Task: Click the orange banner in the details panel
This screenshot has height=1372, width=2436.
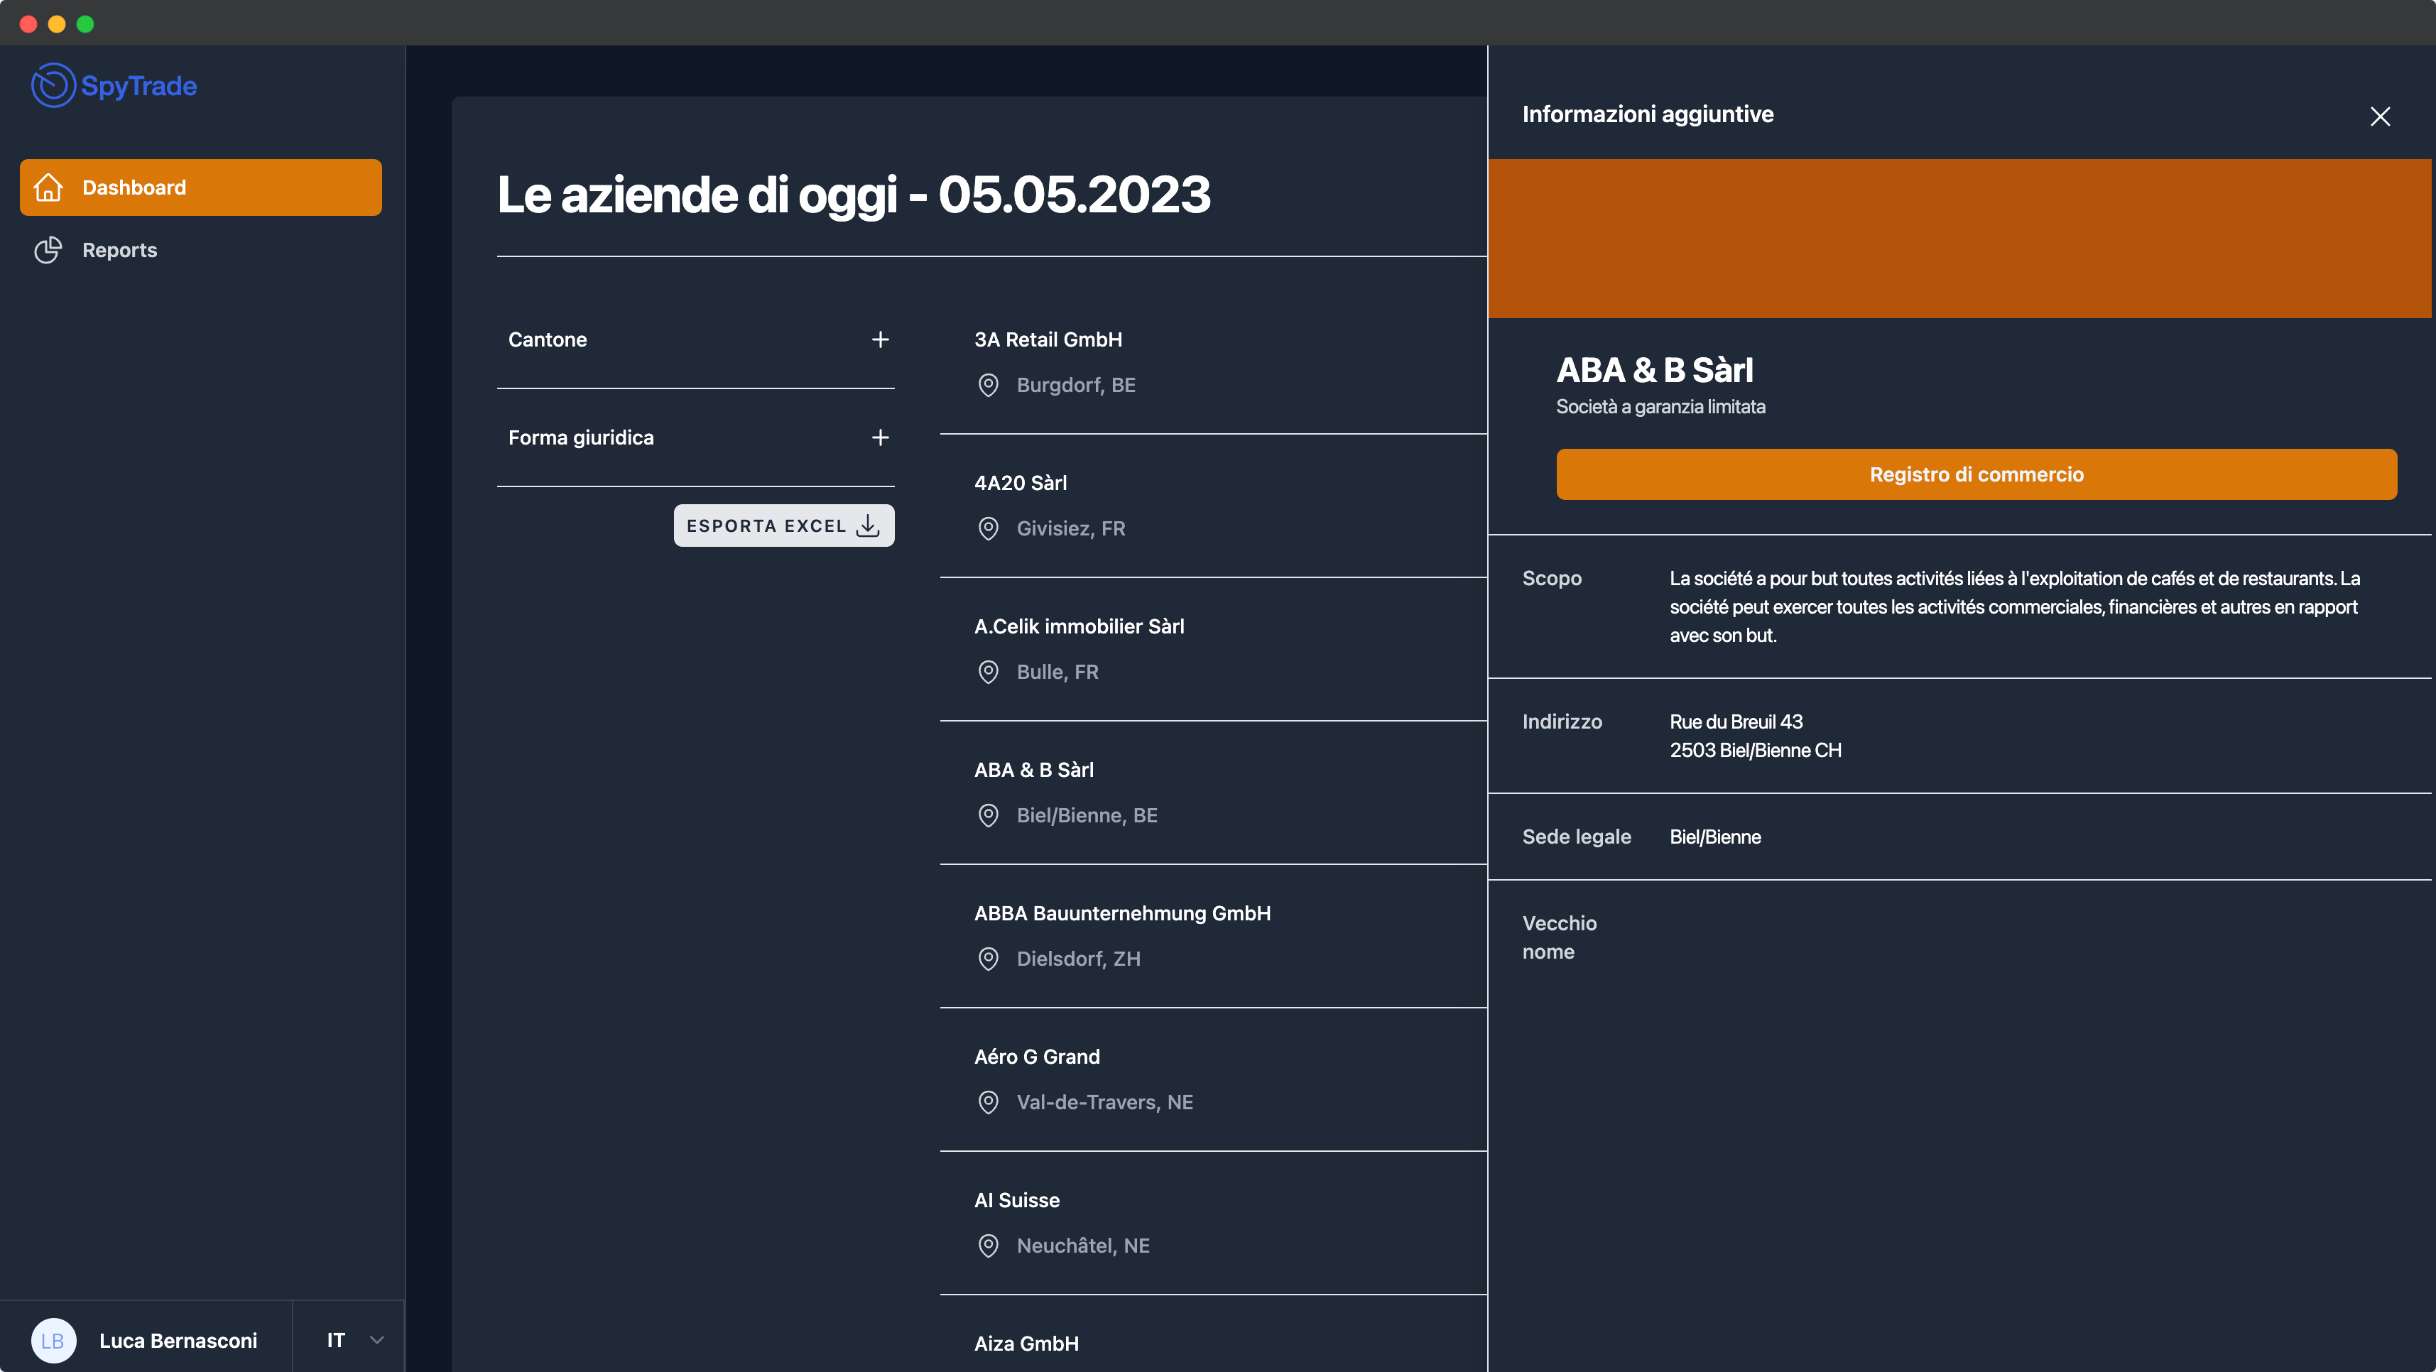Action: (1959, 239)
